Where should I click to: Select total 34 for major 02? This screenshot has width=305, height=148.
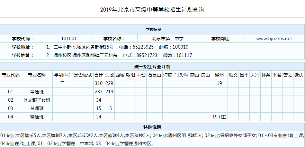click(x=99, y=100)
